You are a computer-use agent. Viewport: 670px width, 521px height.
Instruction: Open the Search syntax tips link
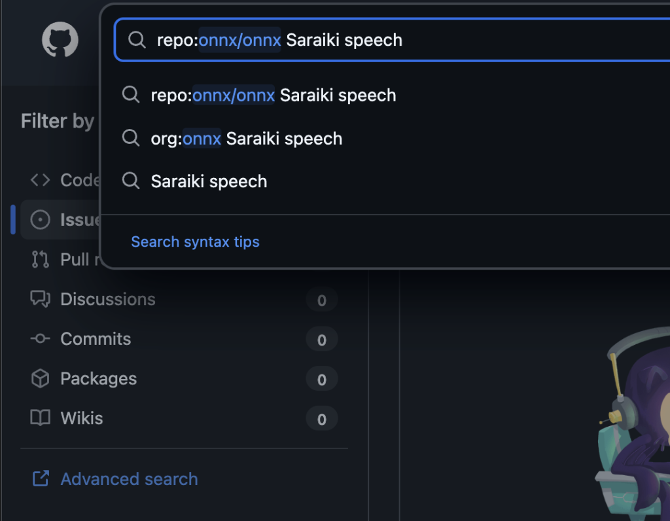pyautogui.click(x=195, y=242)
